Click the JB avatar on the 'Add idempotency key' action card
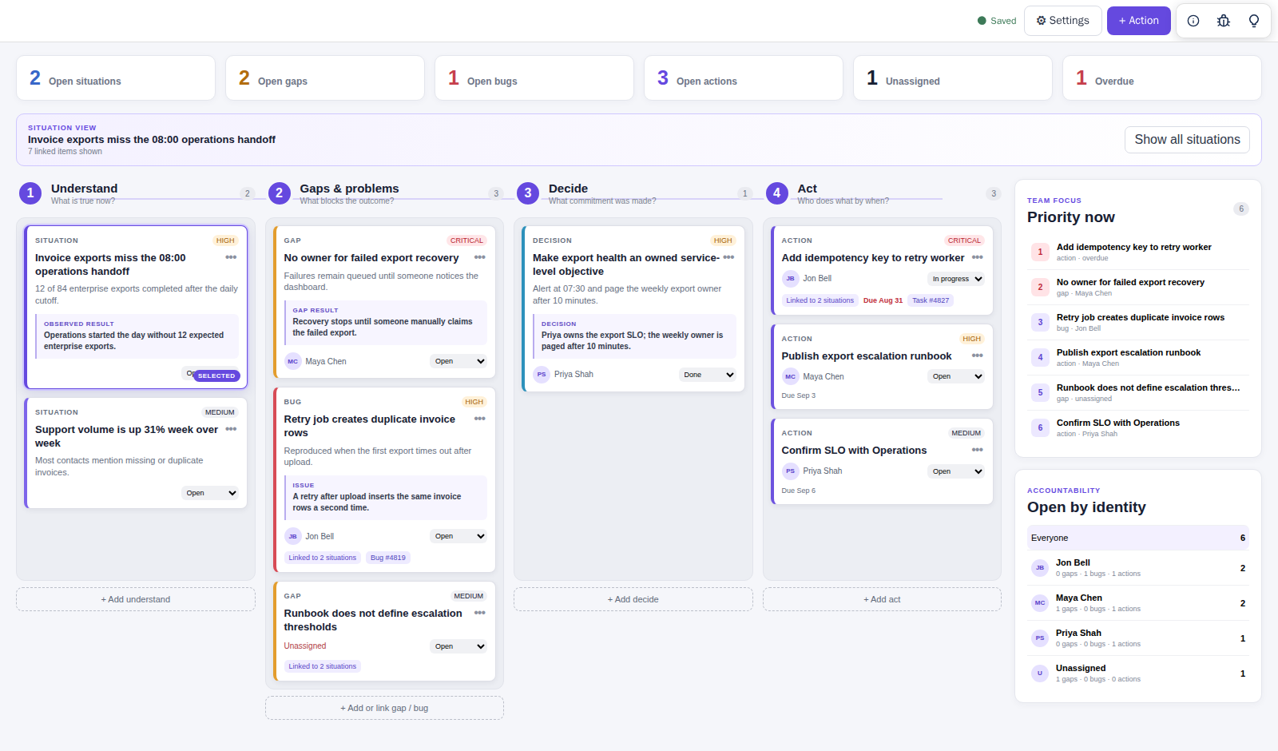 pos(790,279)
